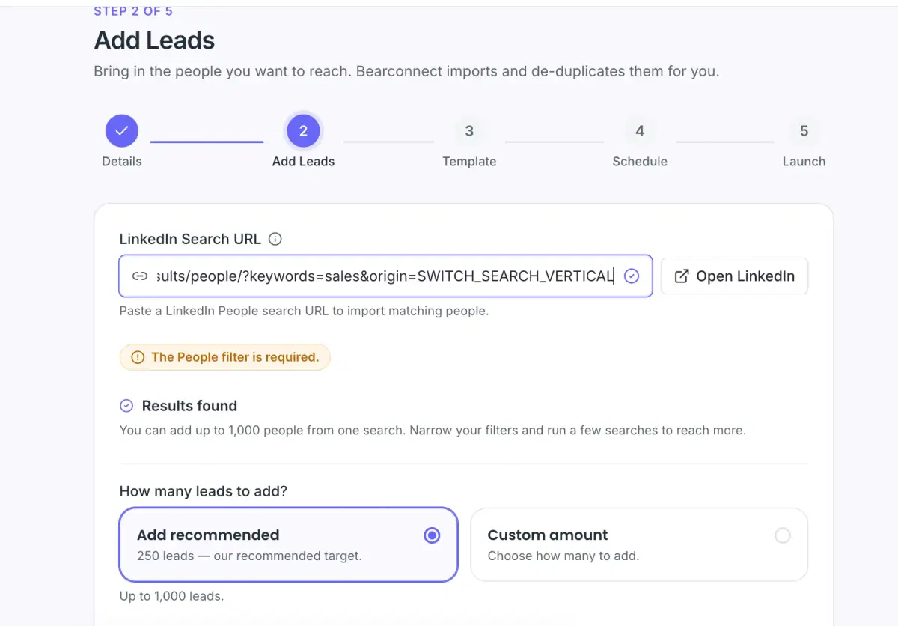The width and height of the screenshot is (898, 626).
Task: Select the Add recommended radio button
Action: pos(432,535)
